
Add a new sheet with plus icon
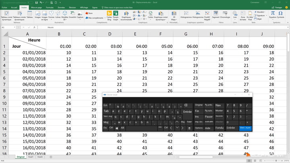click(51, 157)
